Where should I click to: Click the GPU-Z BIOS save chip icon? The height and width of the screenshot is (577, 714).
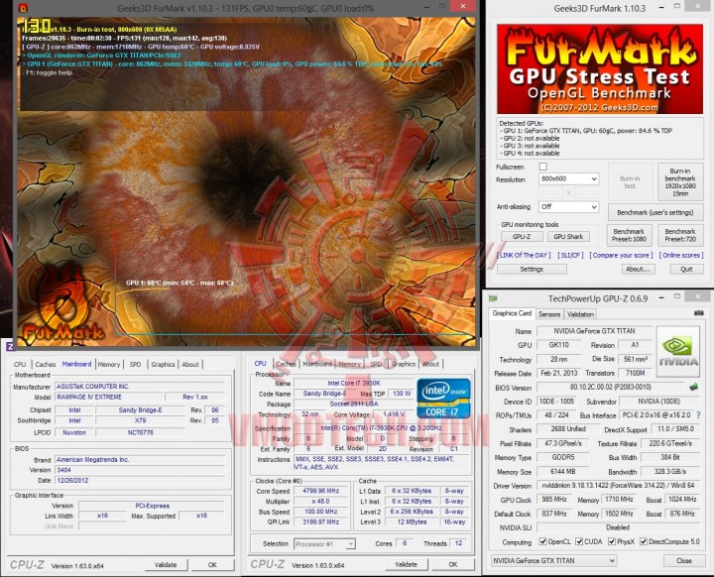[693, 387]
